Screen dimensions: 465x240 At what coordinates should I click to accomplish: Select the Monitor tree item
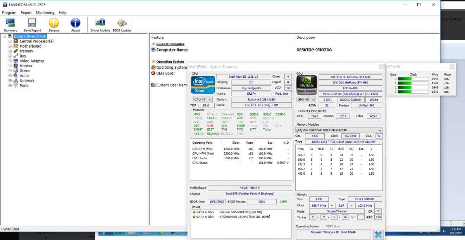(x=26, y=66)
